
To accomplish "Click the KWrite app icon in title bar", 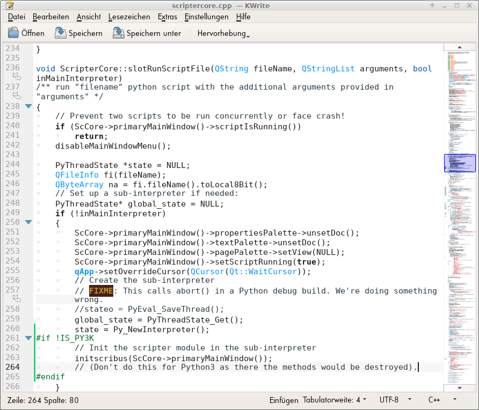I will [x=9, y=5].
